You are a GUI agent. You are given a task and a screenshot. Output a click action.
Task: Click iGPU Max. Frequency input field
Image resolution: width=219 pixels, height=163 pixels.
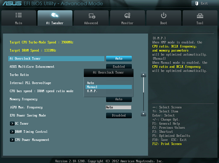tap(118, 107)
